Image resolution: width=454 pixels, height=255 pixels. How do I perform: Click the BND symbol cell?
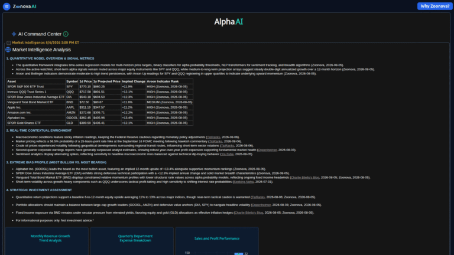[72, 102]
